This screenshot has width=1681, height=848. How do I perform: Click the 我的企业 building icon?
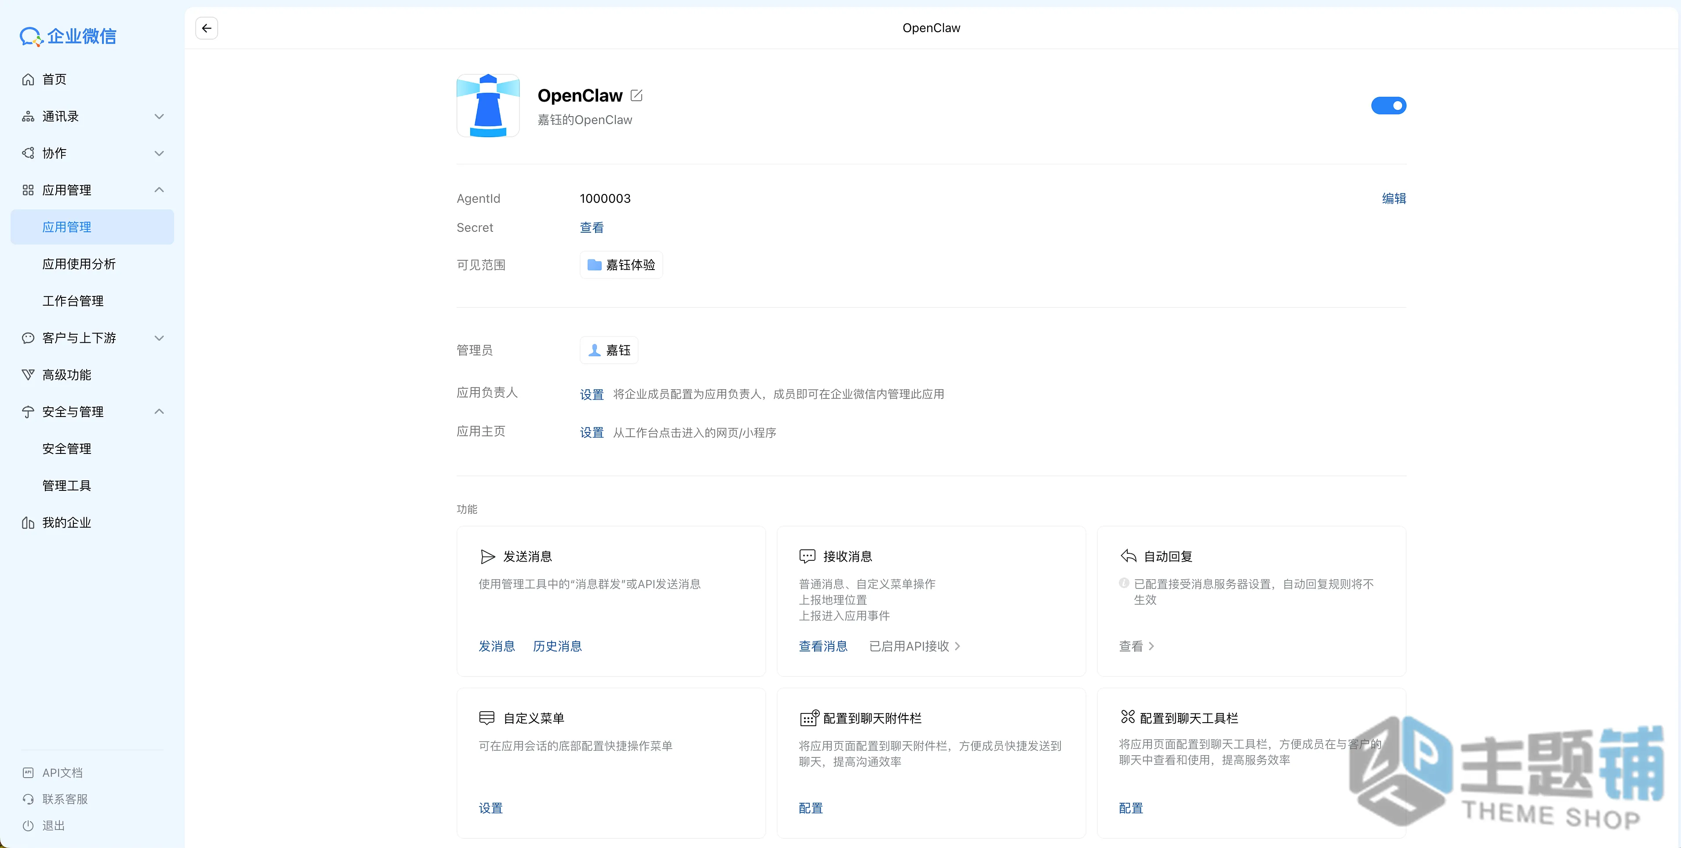28,523
